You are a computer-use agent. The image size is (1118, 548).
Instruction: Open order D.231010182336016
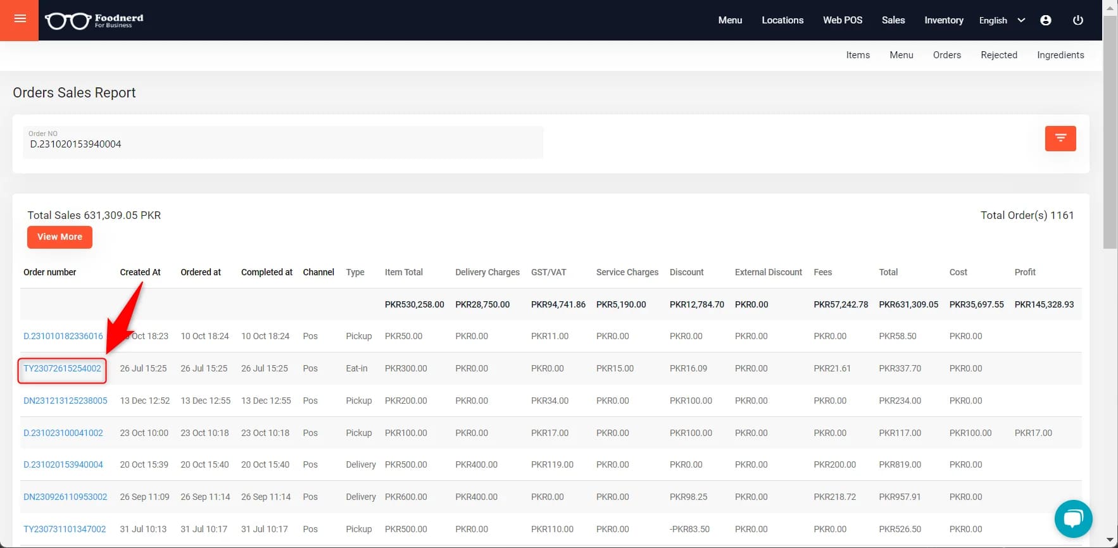63,336
